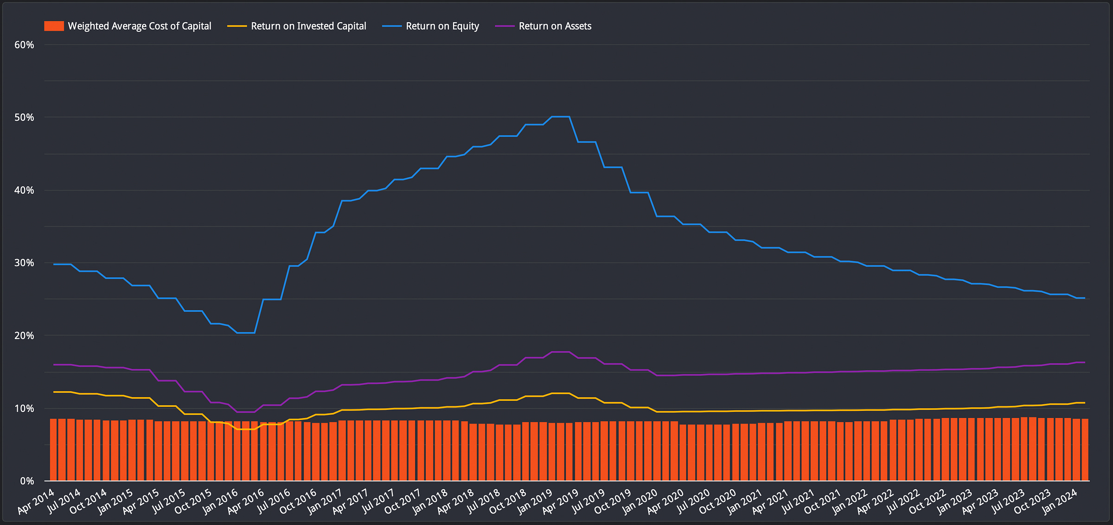Click the blue Return on Equity marker

click(391, 26)
